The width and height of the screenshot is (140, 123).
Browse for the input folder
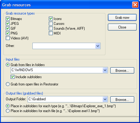click(x=122, y=70)
